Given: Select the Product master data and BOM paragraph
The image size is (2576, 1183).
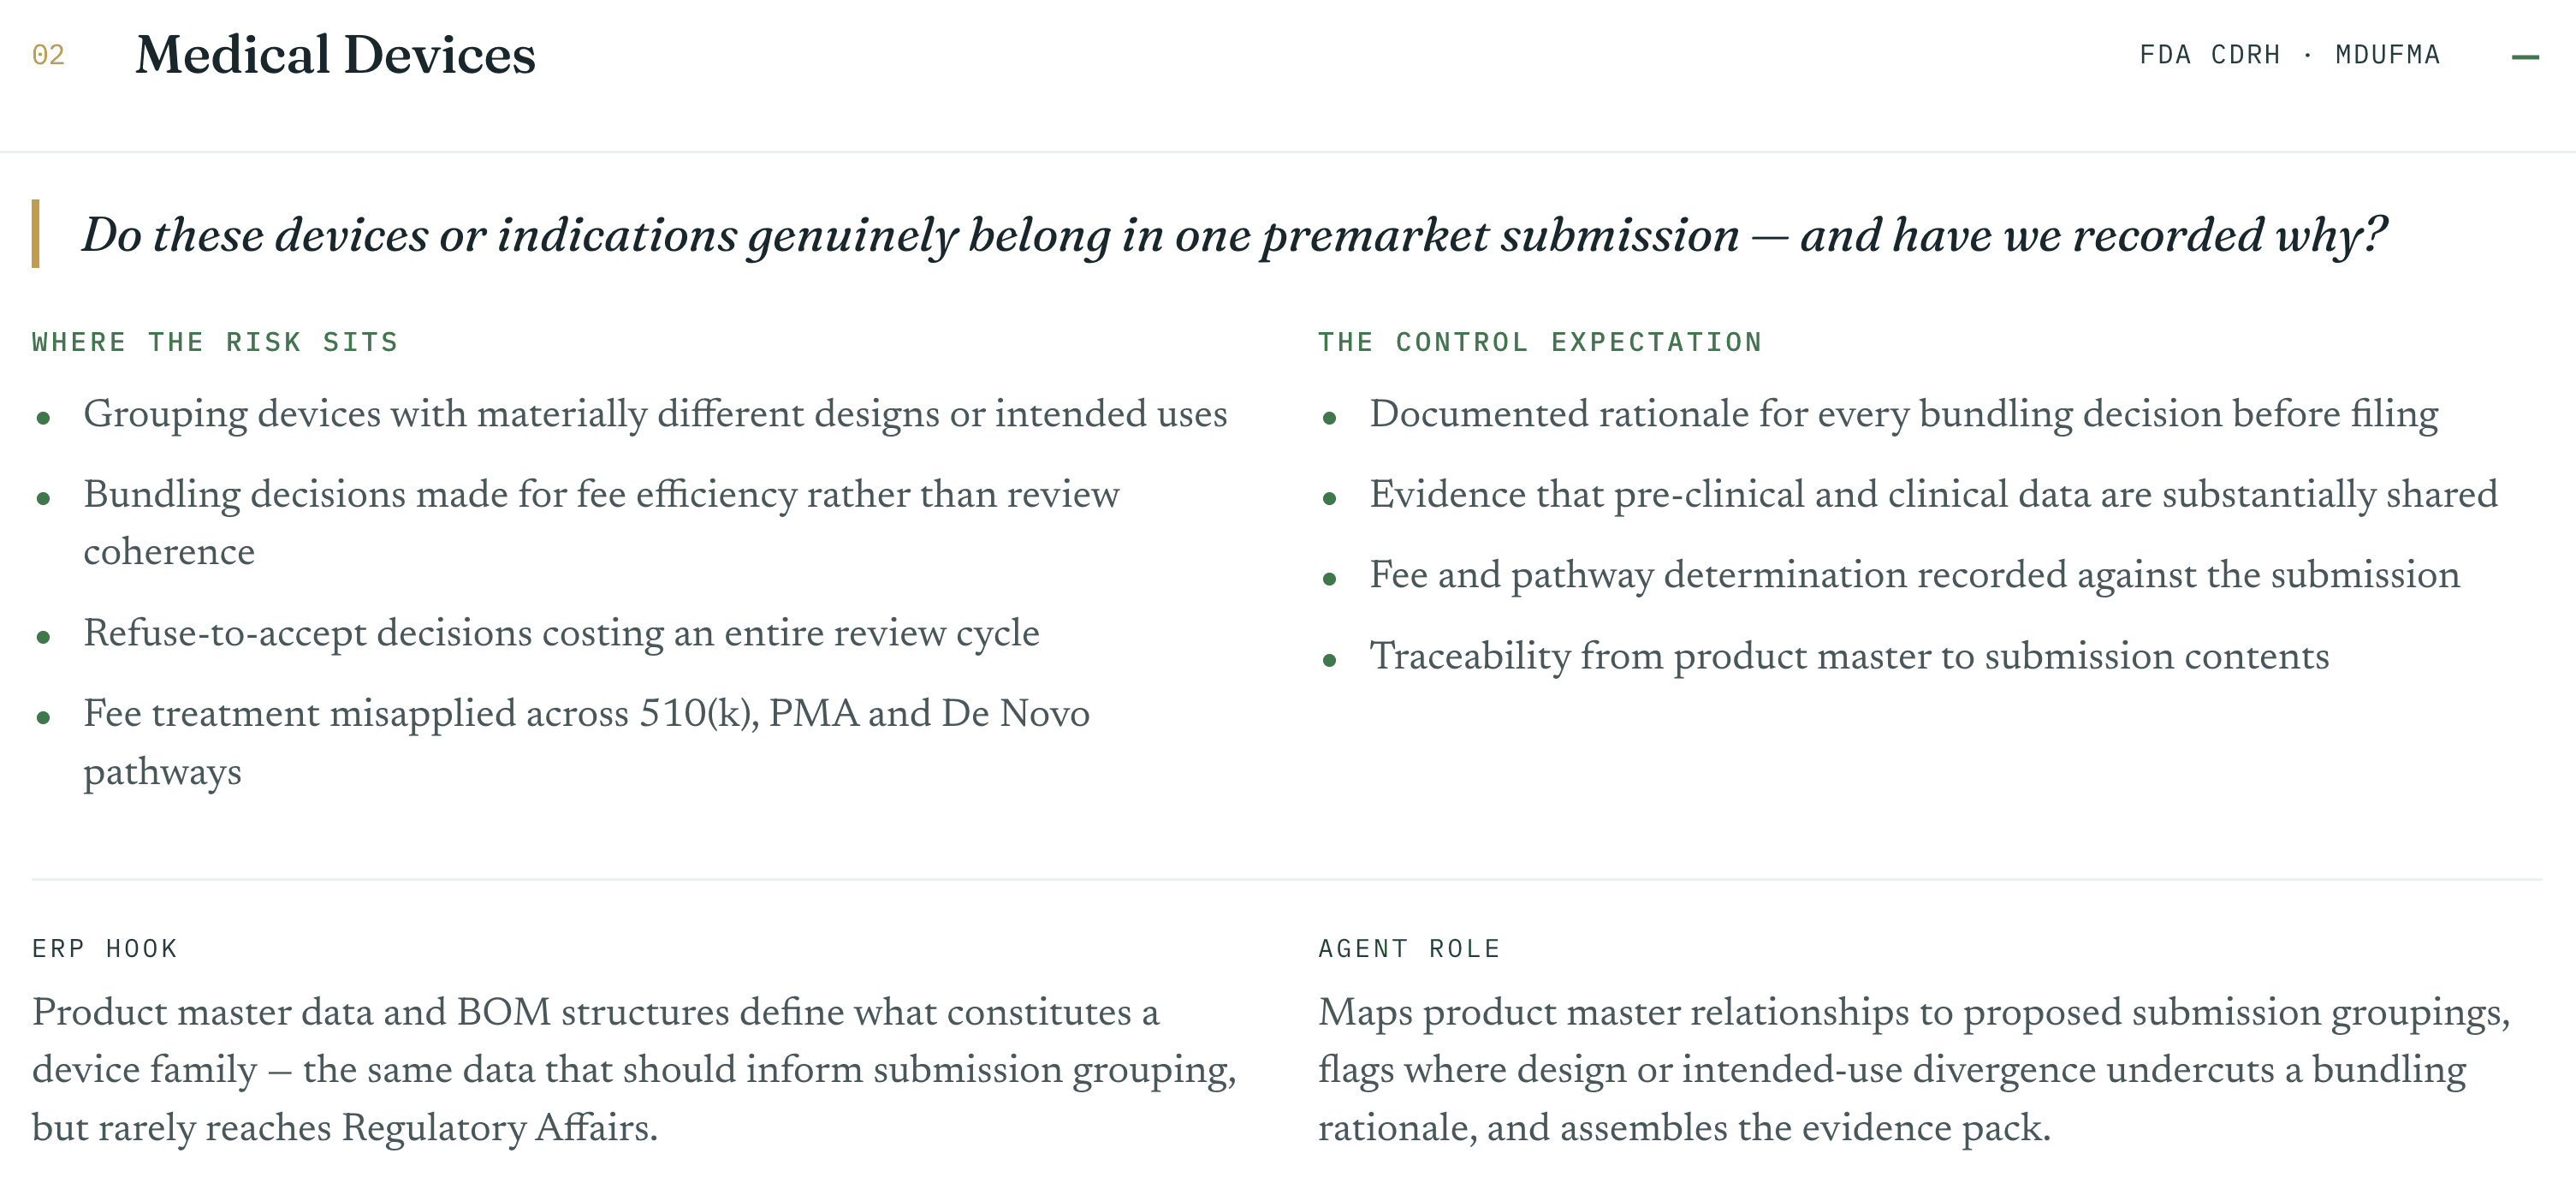Looking at the screenshot, I should [634, 1070].
